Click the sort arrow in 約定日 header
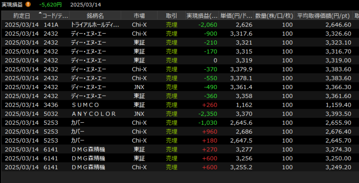This screenshot has height=183, width=359. coord(40,13)
